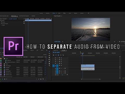Viewport: 125px width, 94px height.
Task: Sort by Frame Rate column header
Action: tap(18, 57)
